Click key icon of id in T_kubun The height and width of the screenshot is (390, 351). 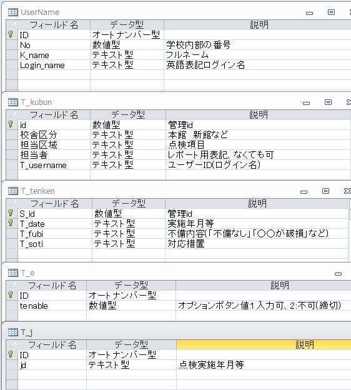pos(11,124)
